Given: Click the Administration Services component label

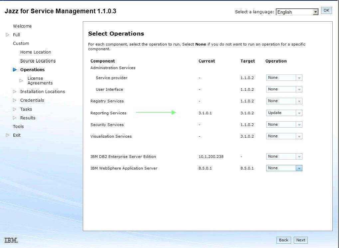Looking at the screenshot, I should click(x=113, y=68).
